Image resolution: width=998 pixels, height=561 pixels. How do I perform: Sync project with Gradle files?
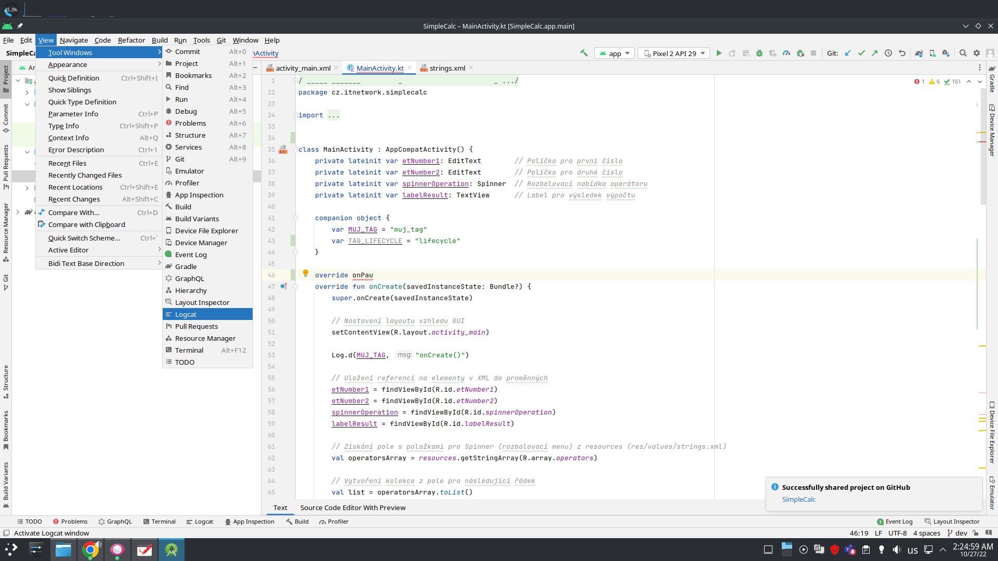920,53
